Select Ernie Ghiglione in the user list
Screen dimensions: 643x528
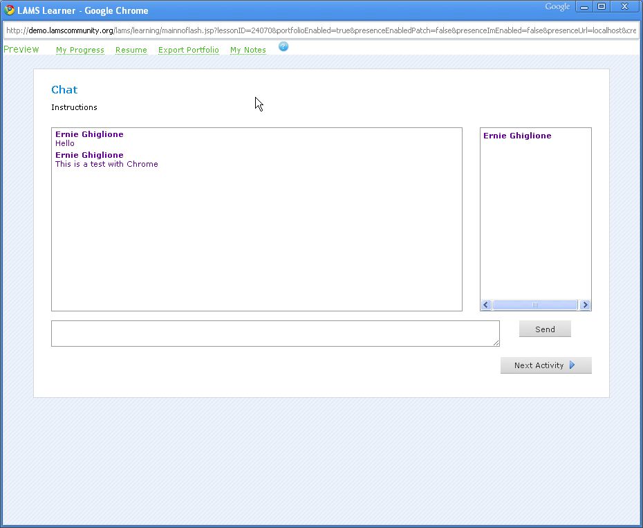coord(517,136)
